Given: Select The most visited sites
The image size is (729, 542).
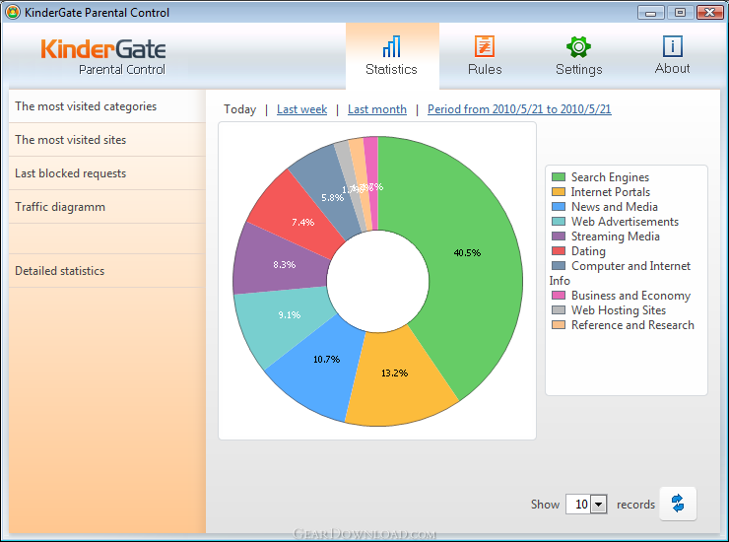Looking at the screenshot, I should point(107,140).
